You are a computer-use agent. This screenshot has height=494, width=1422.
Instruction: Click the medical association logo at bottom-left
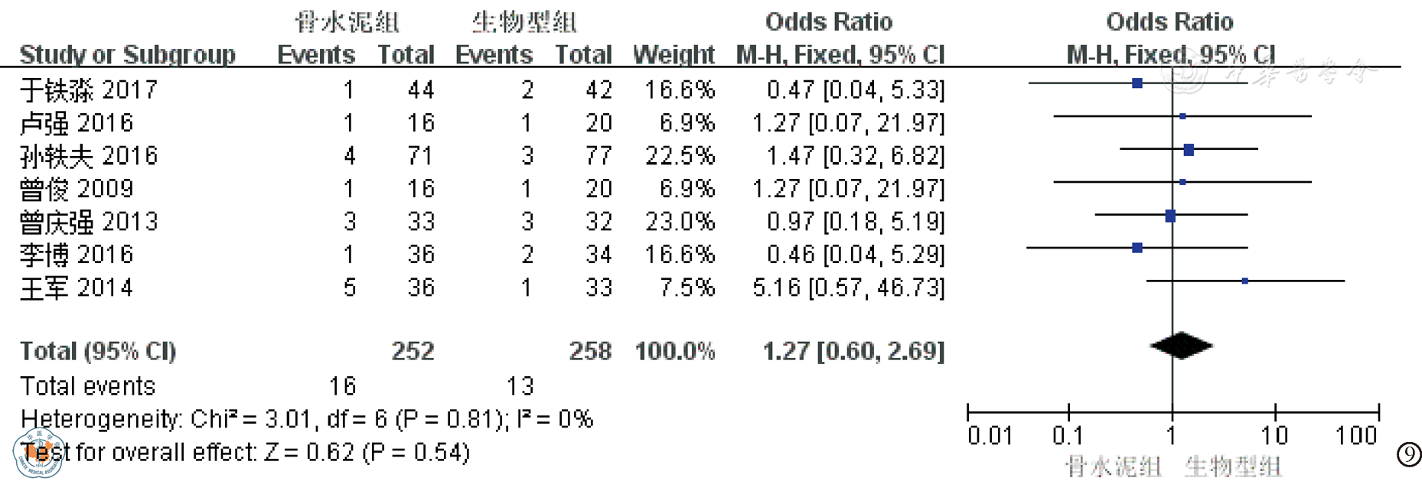[38, 457]
